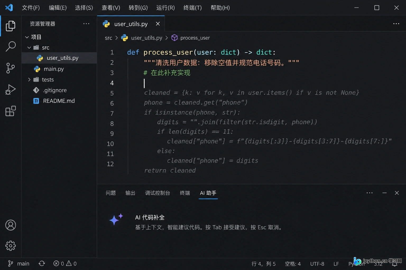Collapse the src folder
This screenshot has width=406, height=270.
tap(29, 47)
